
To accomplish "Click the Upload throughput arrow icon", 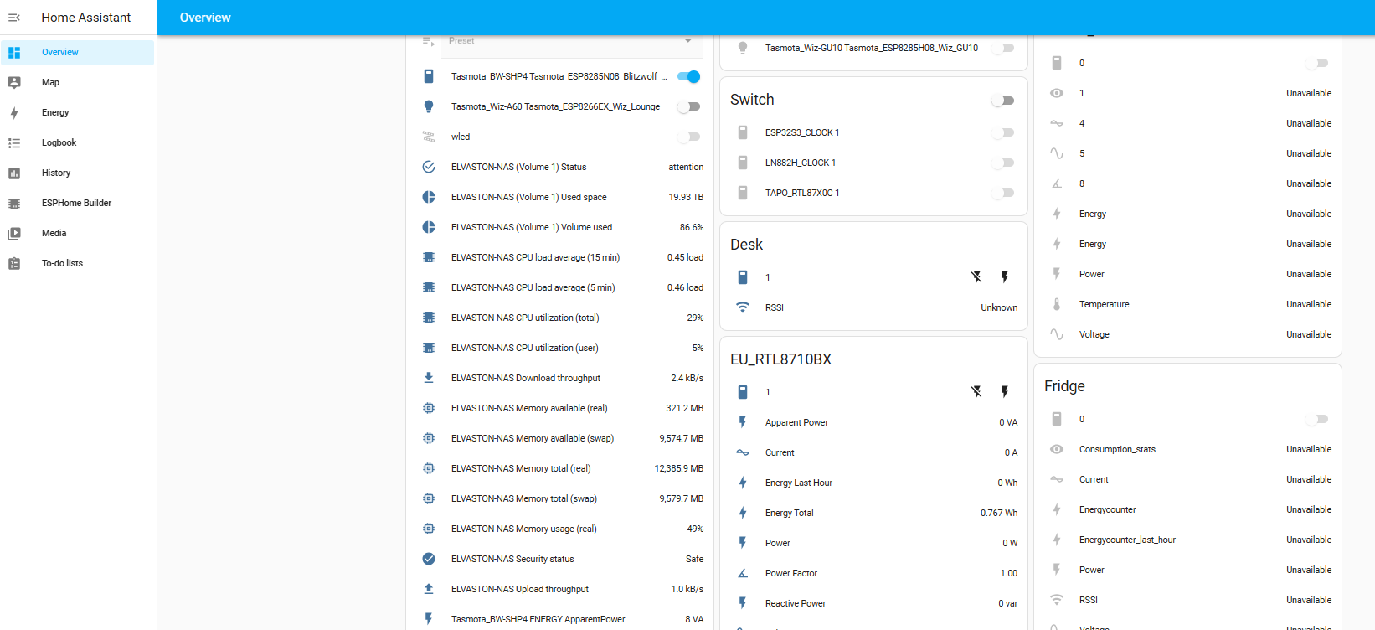I will 429,589.
